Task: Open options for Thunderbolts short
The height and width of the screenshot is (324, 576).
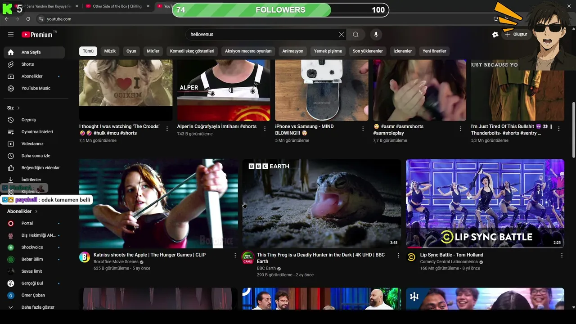Action: coord(558,129)
